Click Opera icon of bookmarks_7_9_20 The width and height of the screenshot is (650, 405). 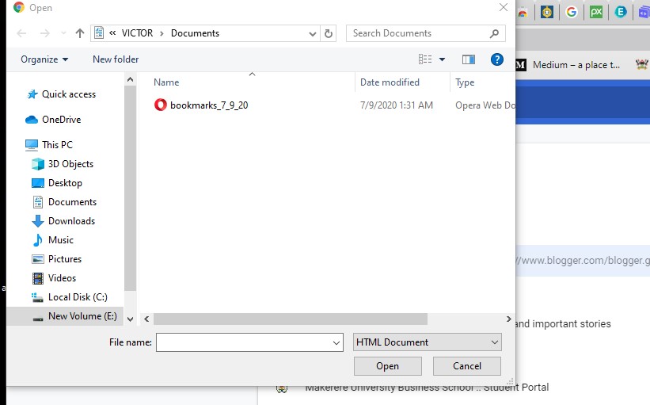pos(161,105)
